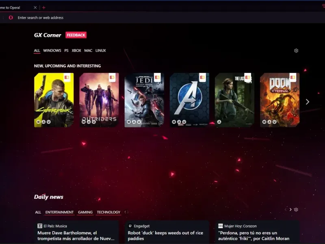Go to next Daily news page arrow
325x244 pixels.
(290, 209)
